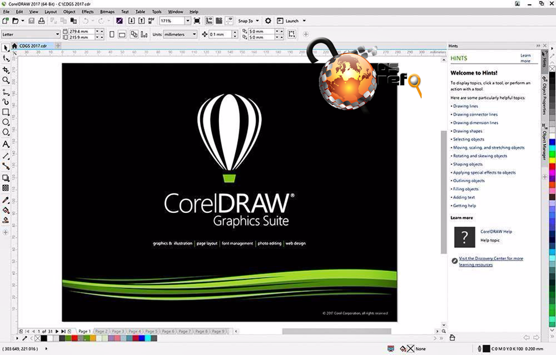Toggle apply layout to all pages

click(x=134, y=34)
